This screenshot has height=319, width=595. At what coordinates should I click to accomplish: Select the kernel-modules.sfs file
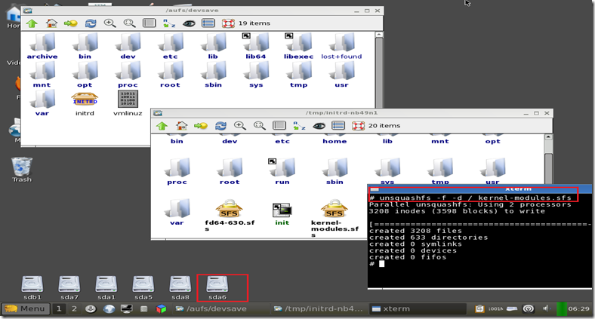(x=334, y=218)
